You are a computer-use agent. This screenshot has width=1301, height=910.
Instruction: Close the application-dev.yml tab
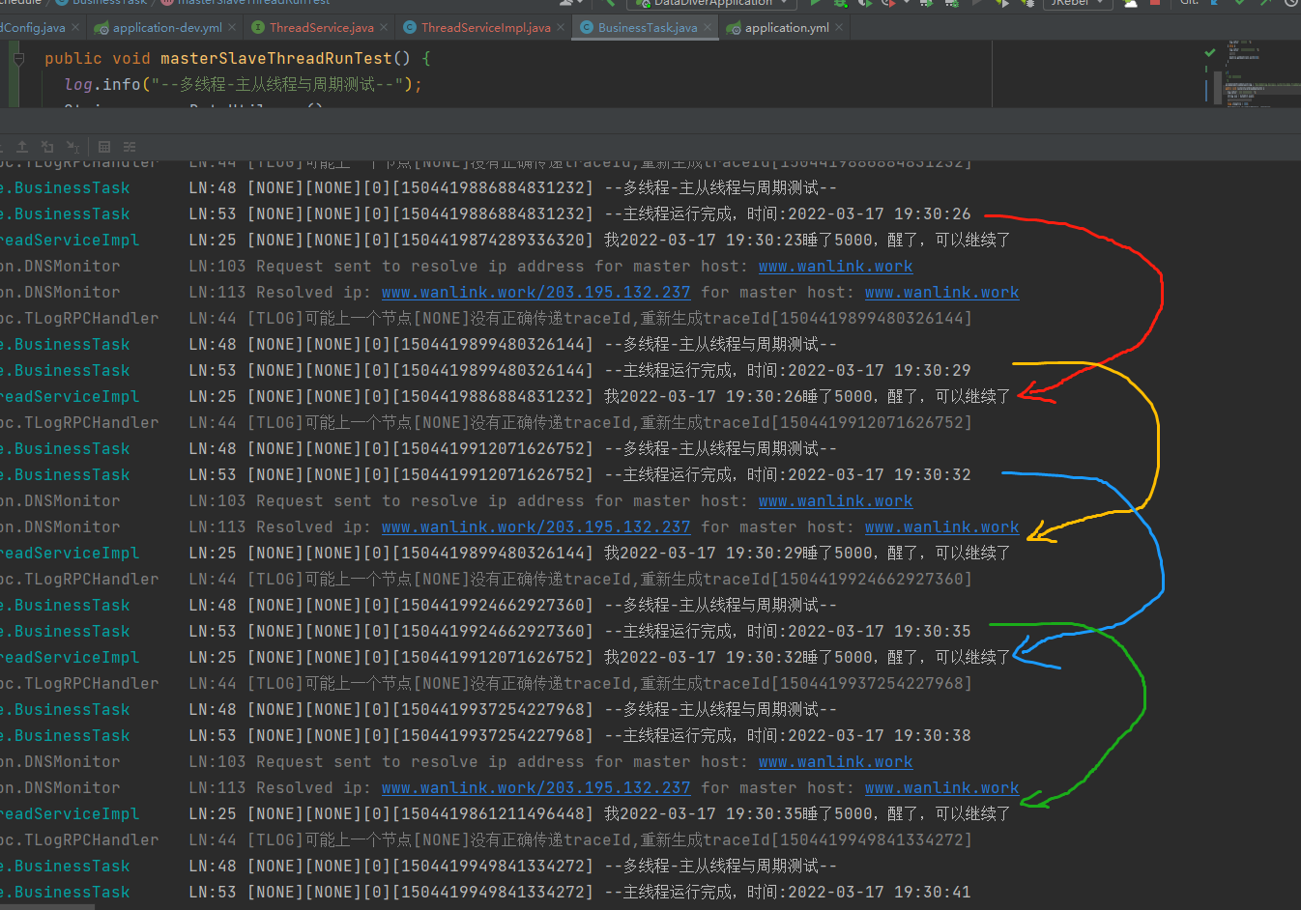click(x=232, y=28)
